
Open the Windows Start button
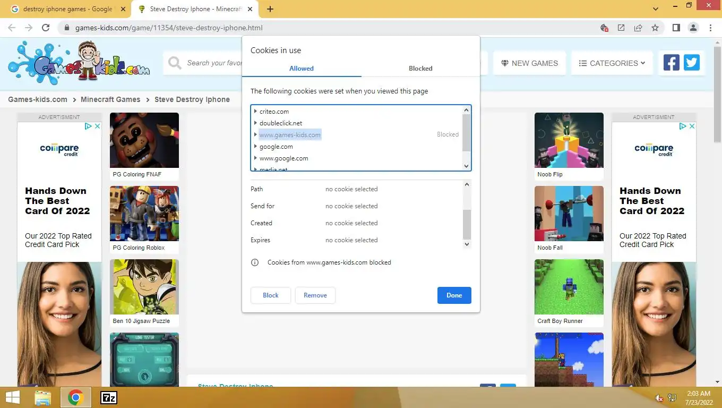(x=12, y=397)
